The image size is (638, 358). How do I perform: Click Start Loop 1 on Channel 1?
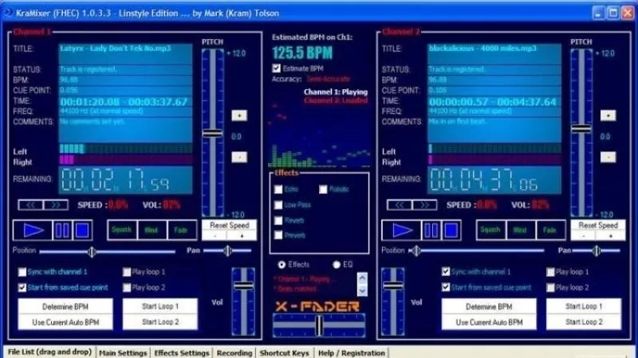pyautogui.click(x=160, y=306)
